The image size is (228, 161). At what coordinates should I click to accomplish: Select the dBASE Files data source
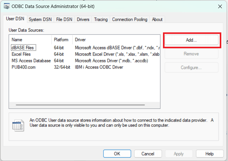click(23, 48)
